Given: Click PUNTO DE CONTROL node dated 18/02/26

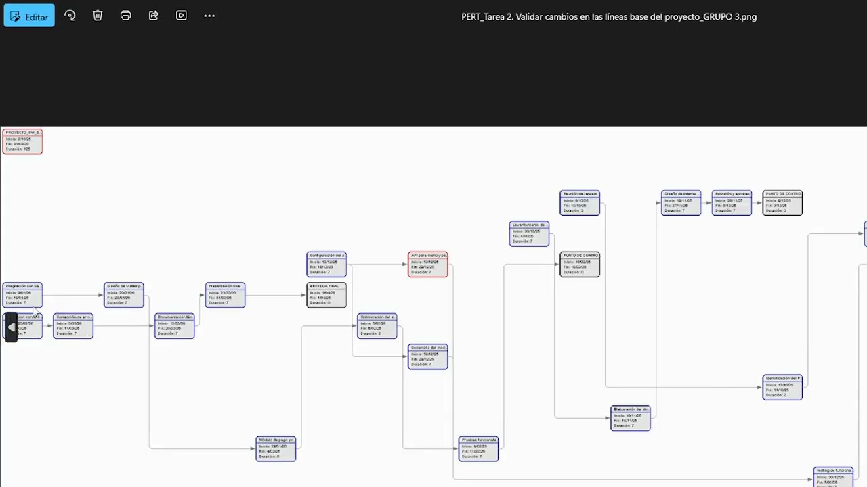Looking at the screenshot, I should 580,264.
